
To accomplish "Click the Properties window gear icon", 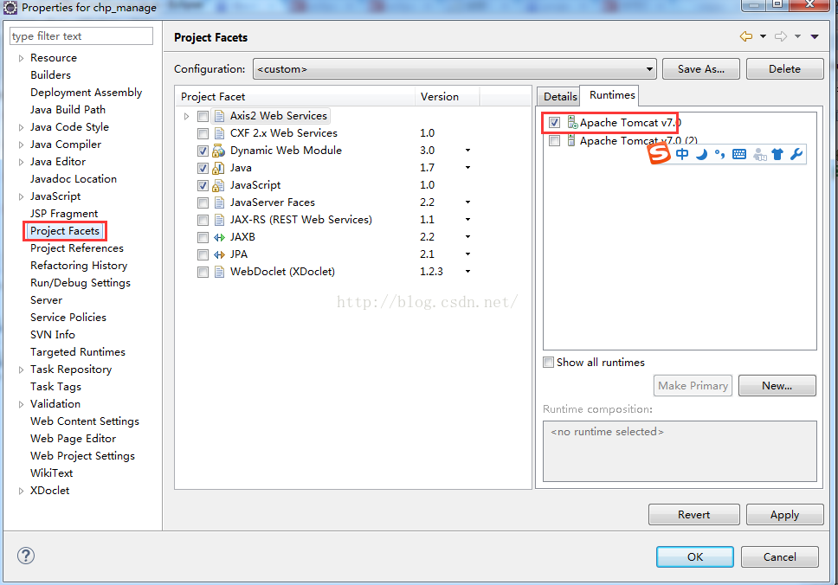I will coord(10,8).
